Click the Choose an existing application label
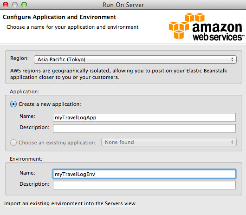This screenshot has height=215, width=246. pyautogui.click(x=58, y=143)
